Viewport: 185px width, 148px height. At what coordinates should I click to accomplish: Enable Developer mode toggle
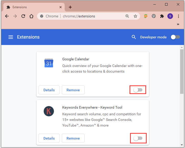tap(175, 37)
